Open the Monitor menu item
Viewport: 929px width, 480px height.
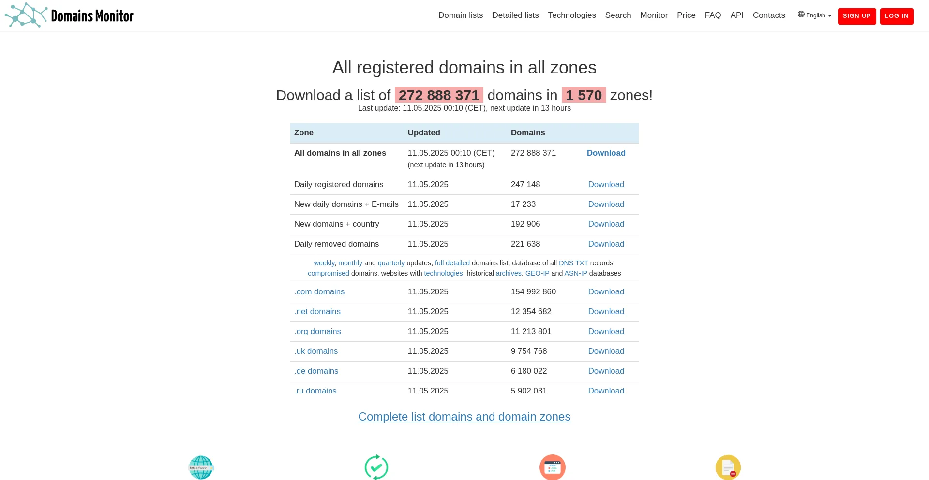coord(654,15)
